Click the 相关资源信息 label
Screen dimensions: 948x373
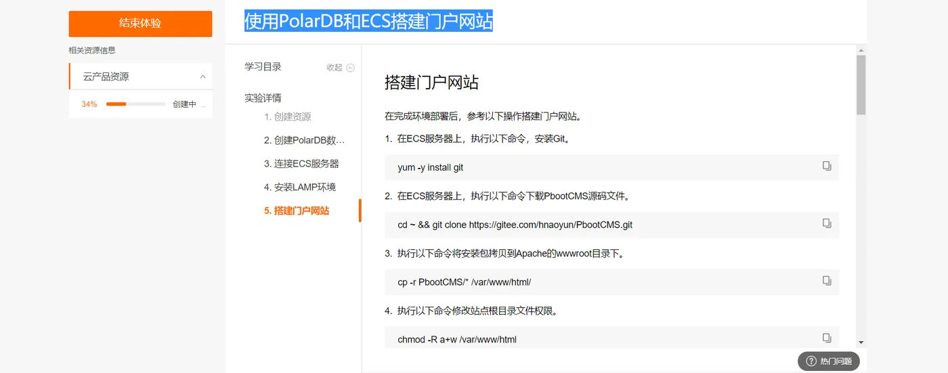(92, 50)
